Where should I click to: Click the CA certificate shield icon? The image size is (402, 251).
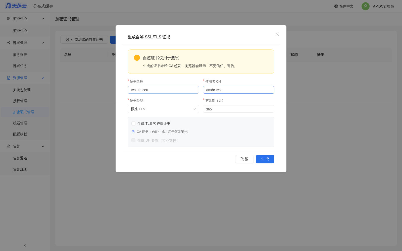click(133, 132)
